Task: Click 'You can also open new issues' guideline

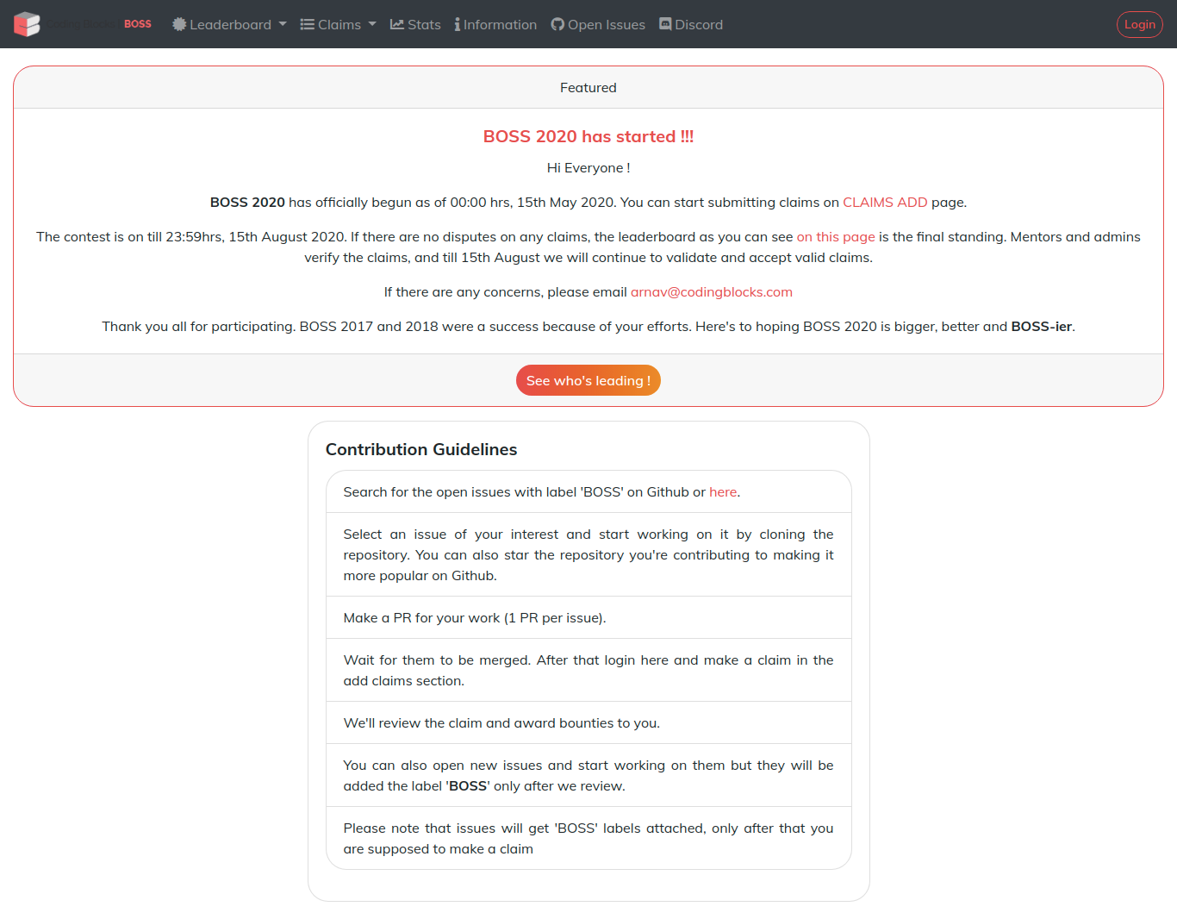Action: tap(588, 775)
